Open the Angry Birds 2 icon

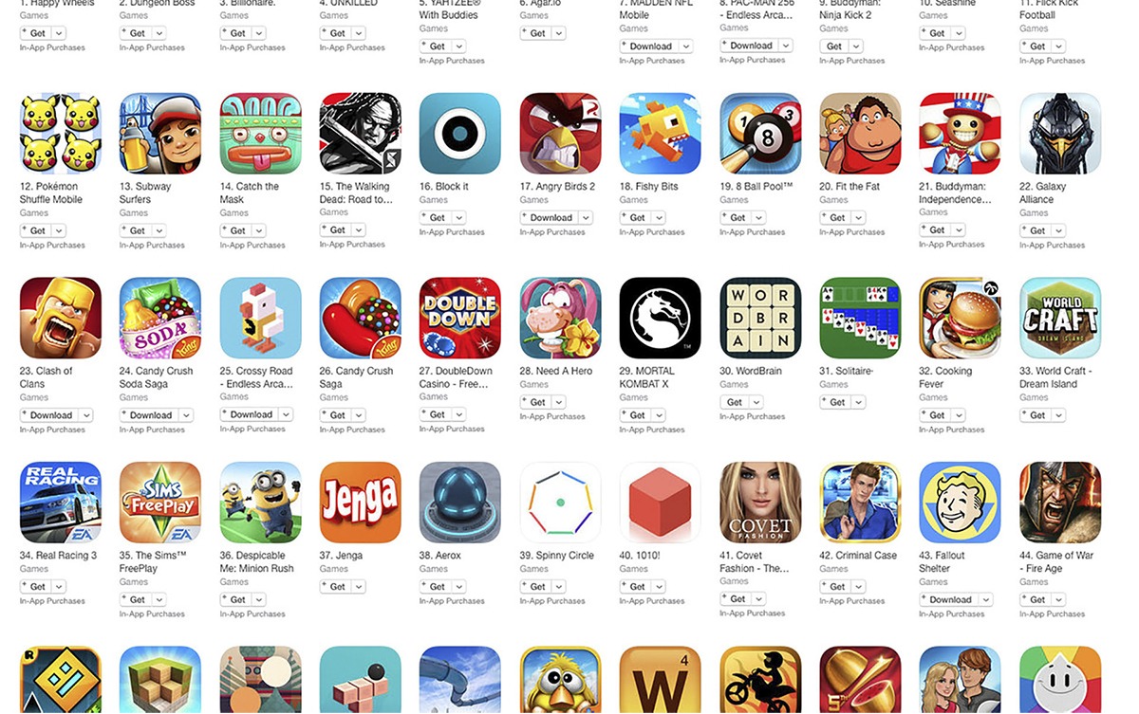[560, 134]
